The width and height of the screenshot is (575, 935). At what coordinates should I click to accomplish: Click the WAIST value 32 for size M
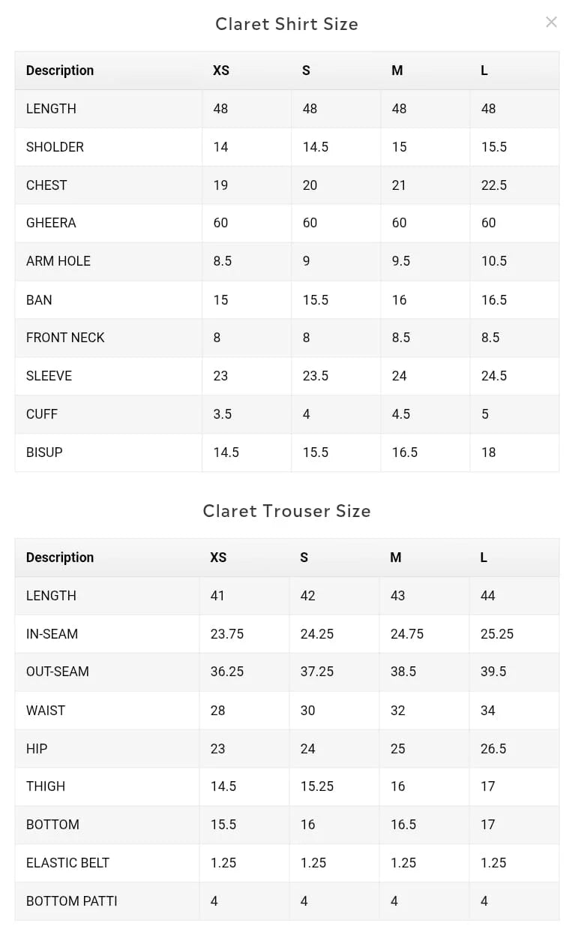tap(398, 711)
